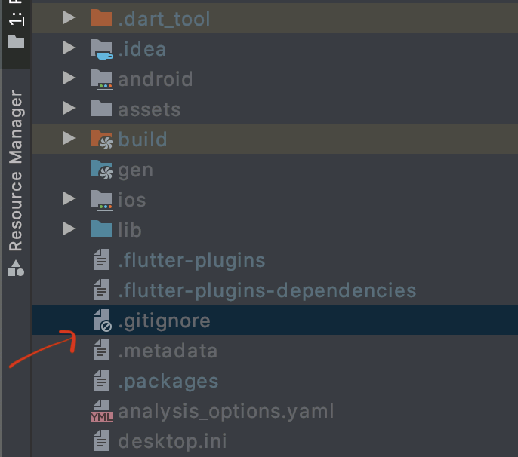Viewport: 518px width, 457px height.
Task: Click the gen folder icon
Action: [x=100, y=170]
